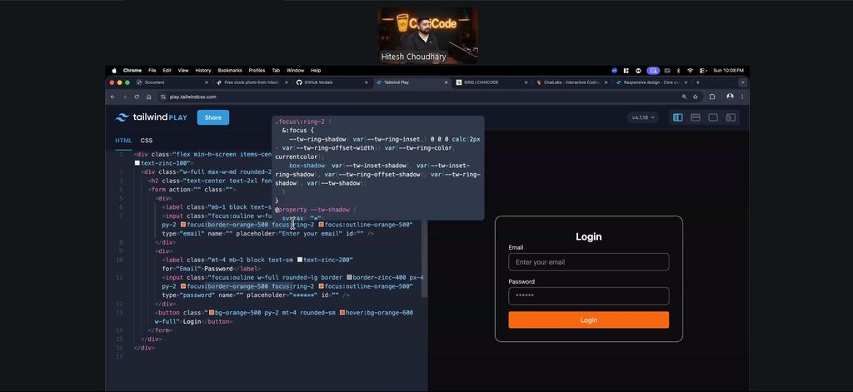Screen dimensions: 853x392
Task: Open the History menu
Action: click(x=203, y=71)
